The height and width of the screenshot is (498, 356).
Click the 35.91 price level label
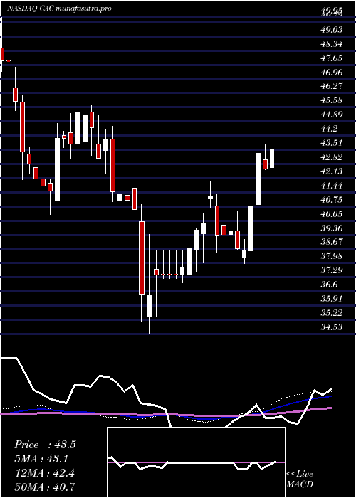pyautogui.click(x=332, y=299)
